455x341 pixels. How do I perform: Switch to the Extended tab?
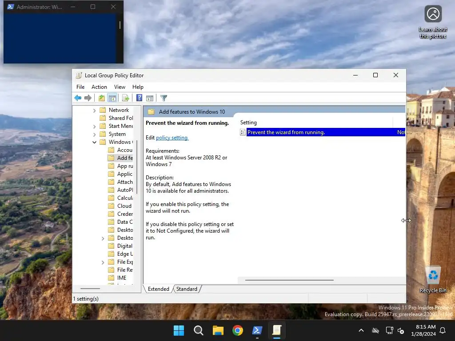(159, 289)
